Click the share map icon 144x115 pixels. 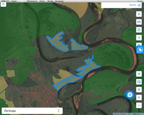139,37
